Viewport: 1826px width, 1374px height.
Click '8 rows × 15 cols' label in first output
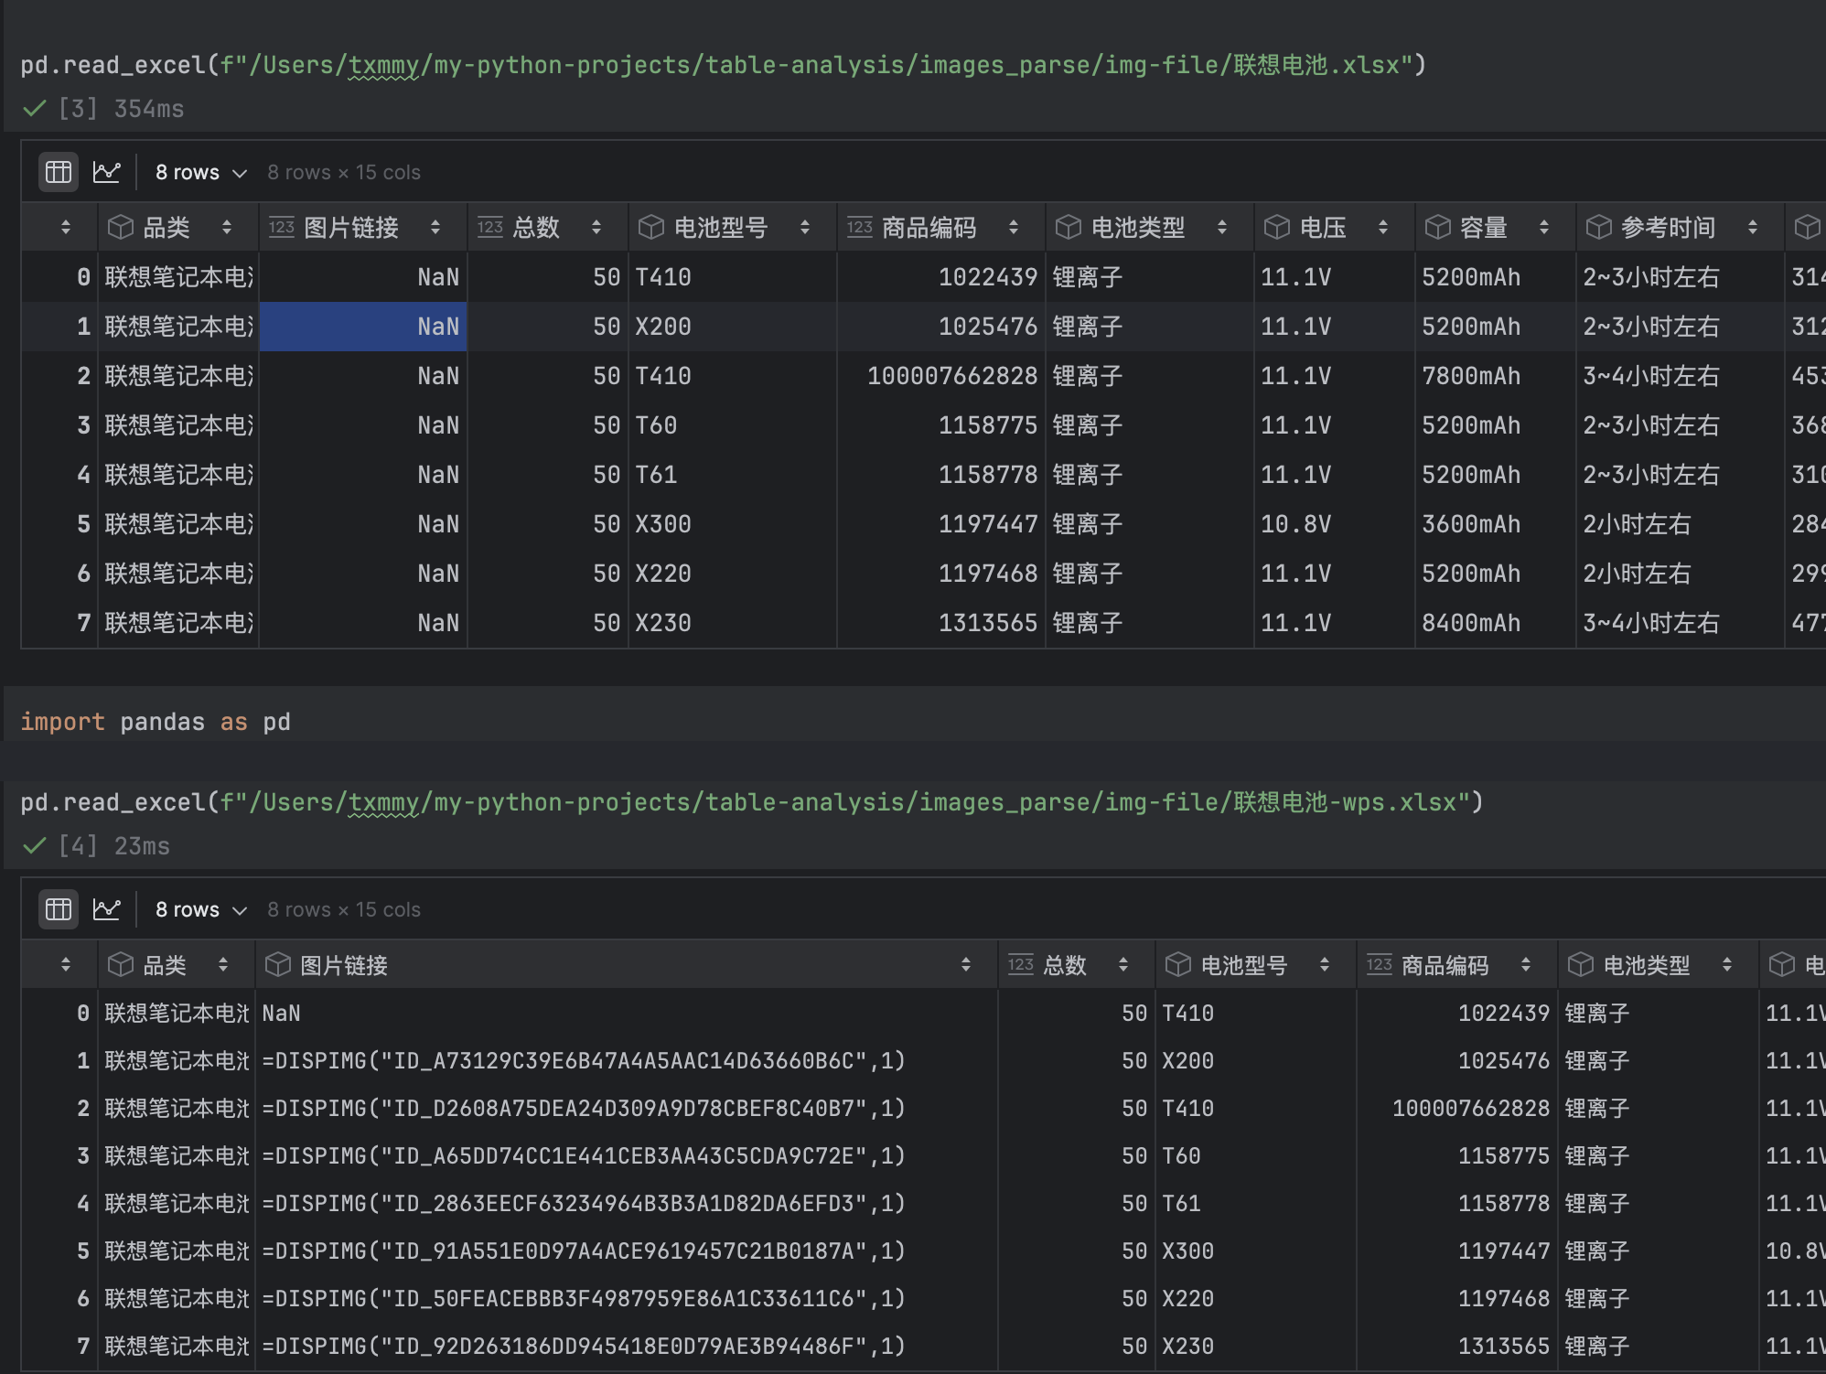[x=344, y=172]
